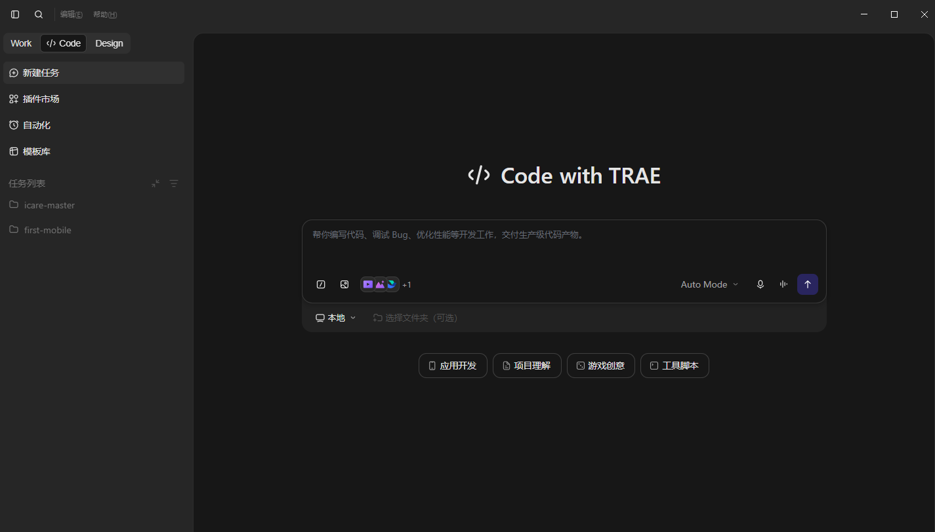Viewport: 935px width, 532px height.
Task: Send the prompt with arrow button
Action: coord(808,284)
